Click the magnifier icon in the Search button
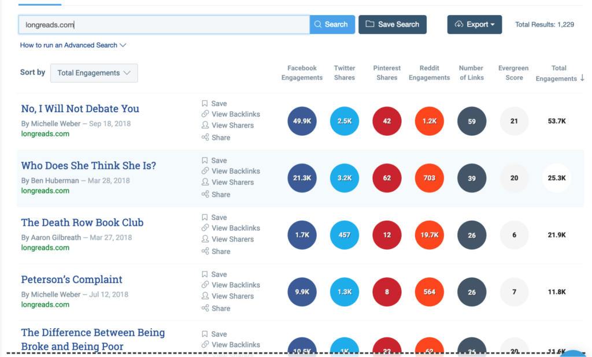 [318, 24]
